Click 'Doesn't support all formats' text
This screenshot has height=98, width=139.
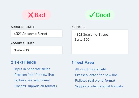pyautogui.click(x=36, y=86)
